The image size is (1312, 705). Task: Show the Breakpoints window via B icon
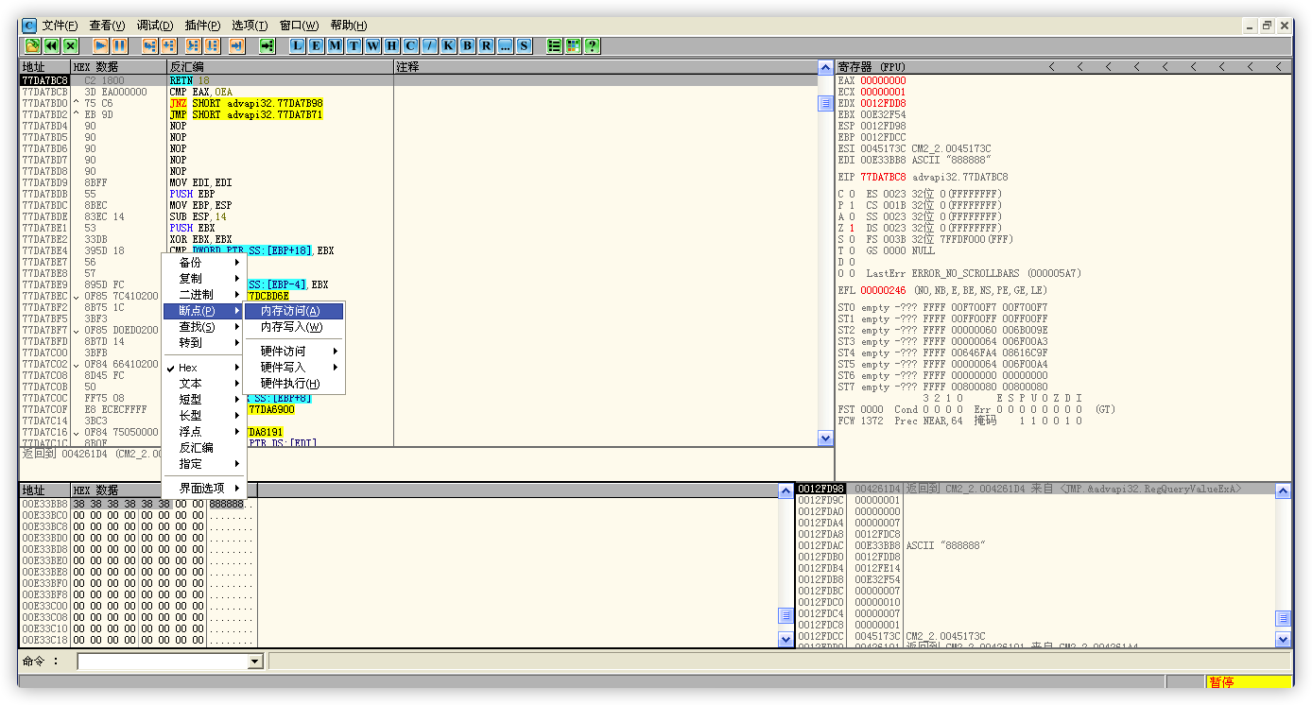[x=467, y=45]
